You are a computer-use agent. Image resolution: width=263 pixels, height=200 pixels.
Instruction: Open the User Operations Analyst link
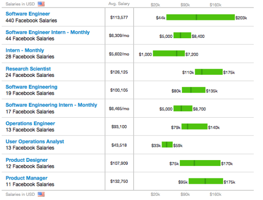35,141
